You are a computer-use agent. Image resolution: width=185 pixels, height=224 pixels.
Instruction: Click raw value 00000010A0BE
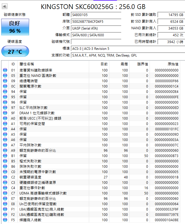pos(167,220)
